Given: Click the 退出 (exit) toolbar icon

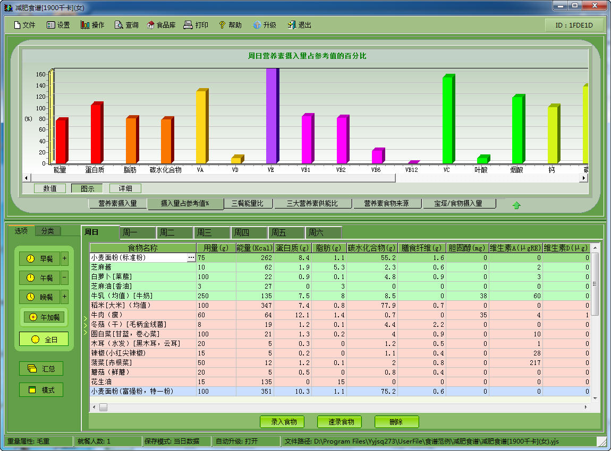Looking at the screenshot, I should (x=298, y=24).
